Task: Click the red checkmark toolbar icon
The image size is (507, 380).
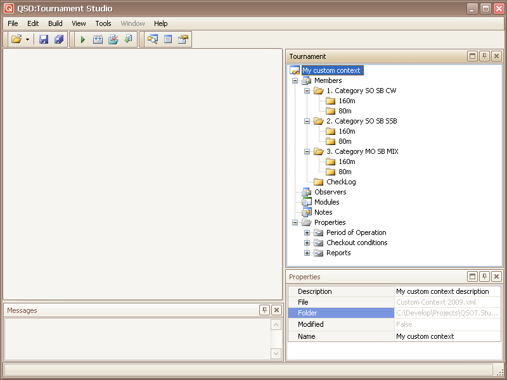Action: (113, 39)
